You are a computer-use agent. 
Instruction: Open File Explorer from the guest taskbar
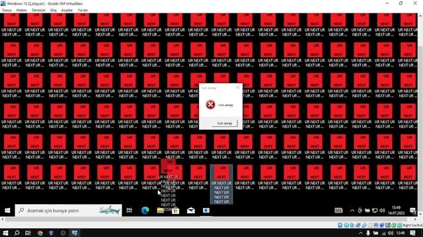pyautogui.click(x=161, y=211)
